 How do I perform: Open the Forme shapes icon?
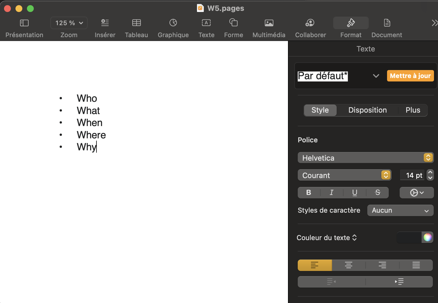click(x=233, y=23)
